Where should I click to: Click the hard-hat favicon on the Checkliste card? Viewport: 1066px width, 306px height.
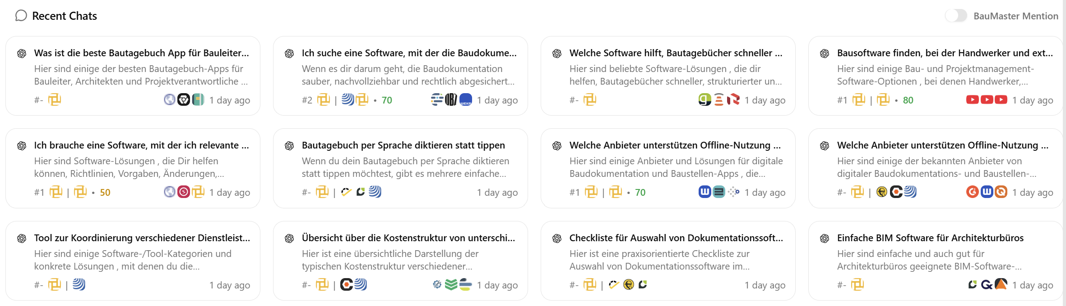[x=628, y=285]
